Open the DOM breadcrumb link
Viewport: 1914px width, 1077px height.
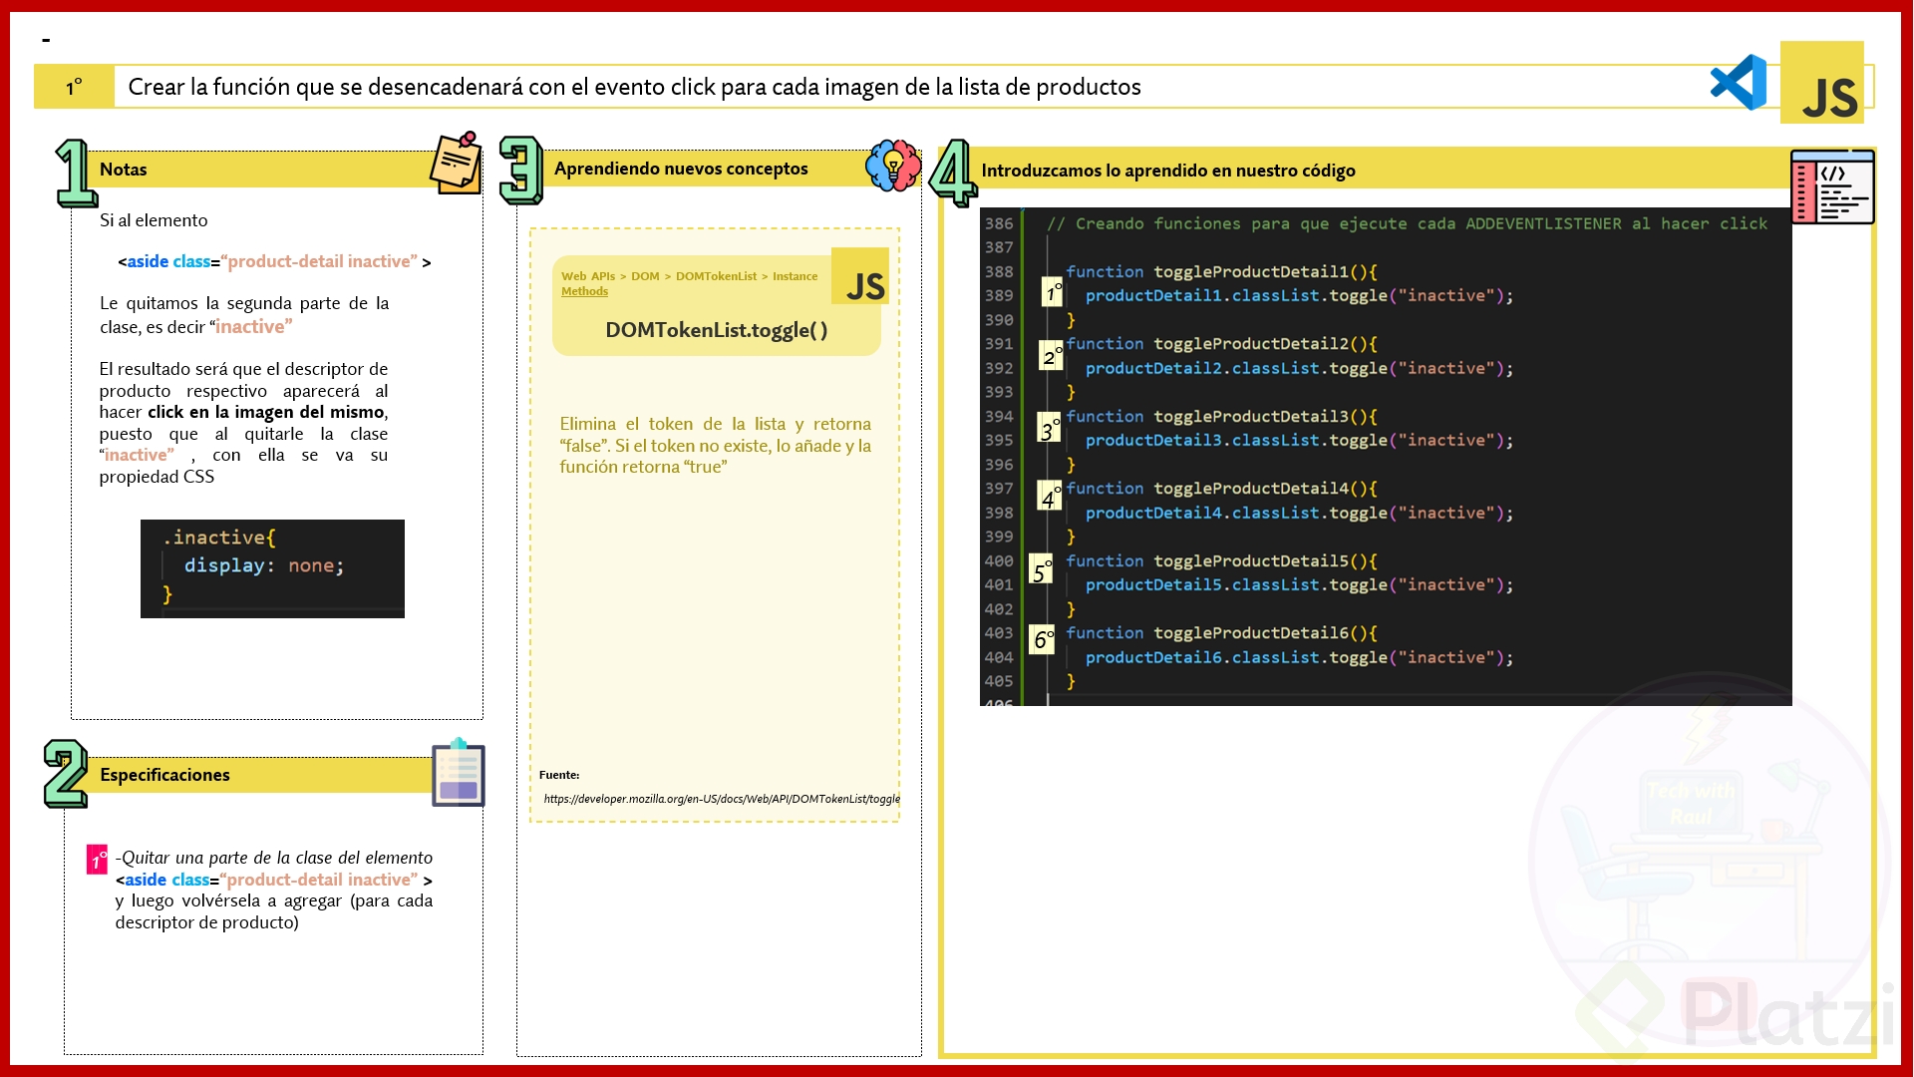click(645, 276)
